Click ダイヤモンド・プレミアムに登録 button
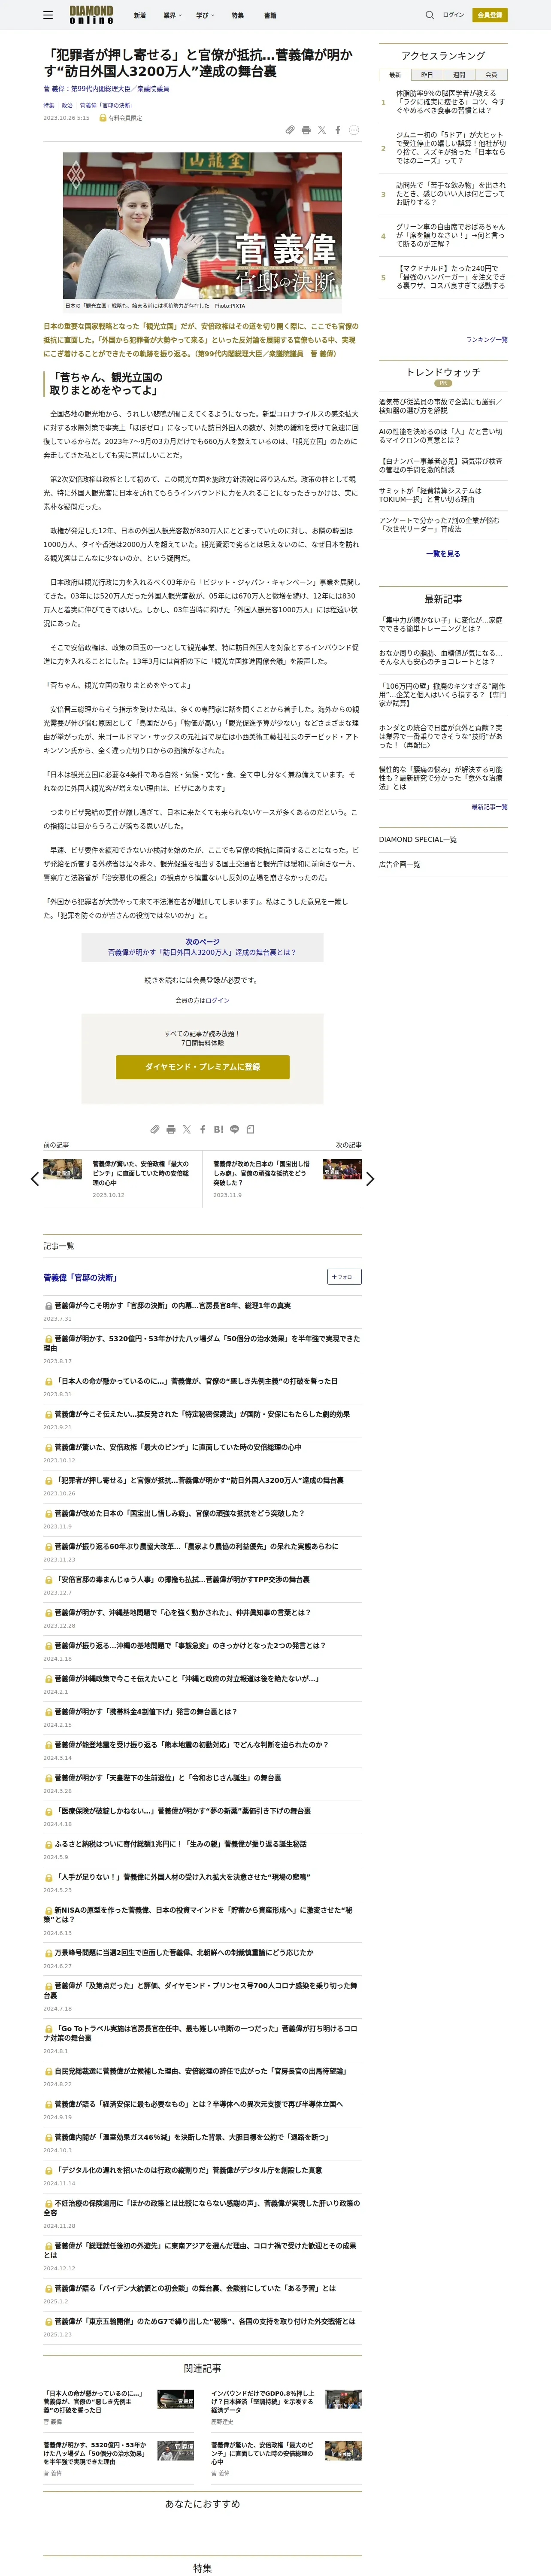This screenshot has height=2576, width=551. 203,1067
